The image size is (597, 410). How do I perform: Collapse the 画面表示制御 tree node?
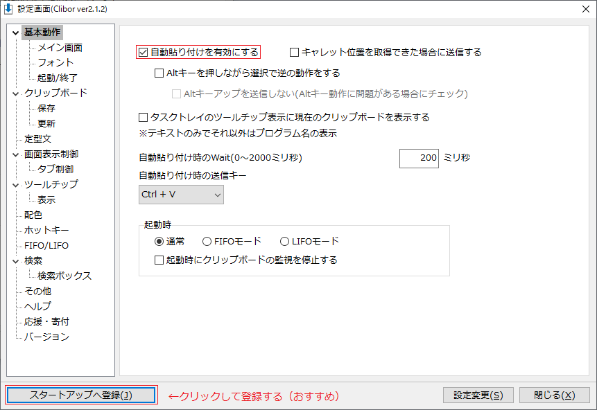pos(16,155)
